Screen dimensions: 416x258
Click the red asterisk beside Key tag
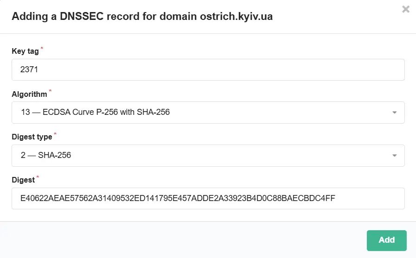(x=42, y=49)
